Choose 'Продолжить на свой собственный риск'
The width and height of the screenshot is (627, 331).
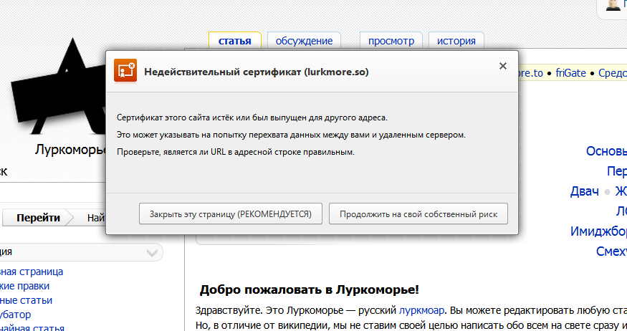click(x=418, y=214)
